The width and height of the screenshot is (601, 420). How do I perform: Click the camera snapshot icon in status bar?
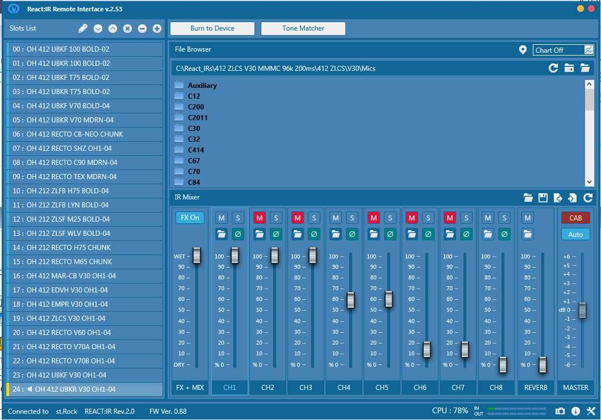(560, 411)
